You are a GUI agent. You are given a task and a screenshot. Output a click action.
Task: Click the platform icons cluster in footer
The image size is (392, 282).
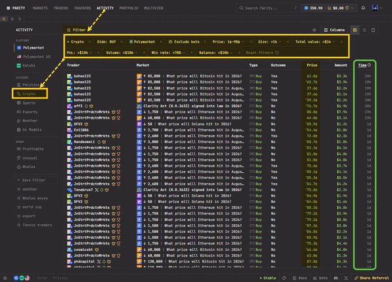[x=21, y=278]
